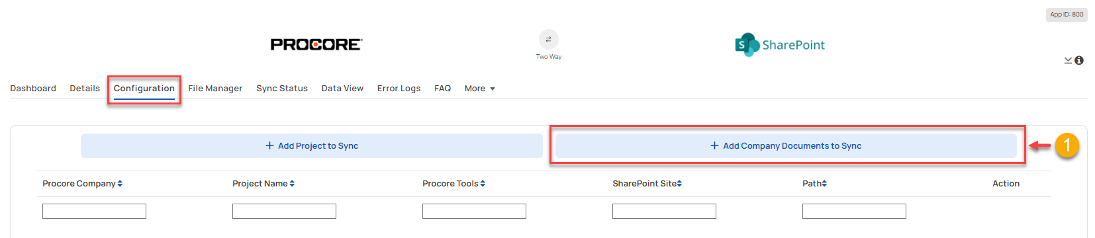The width and height of the screenshot is (1095, 238).
Task: Click the Procore logo
Action: click(x=316, y=44)
